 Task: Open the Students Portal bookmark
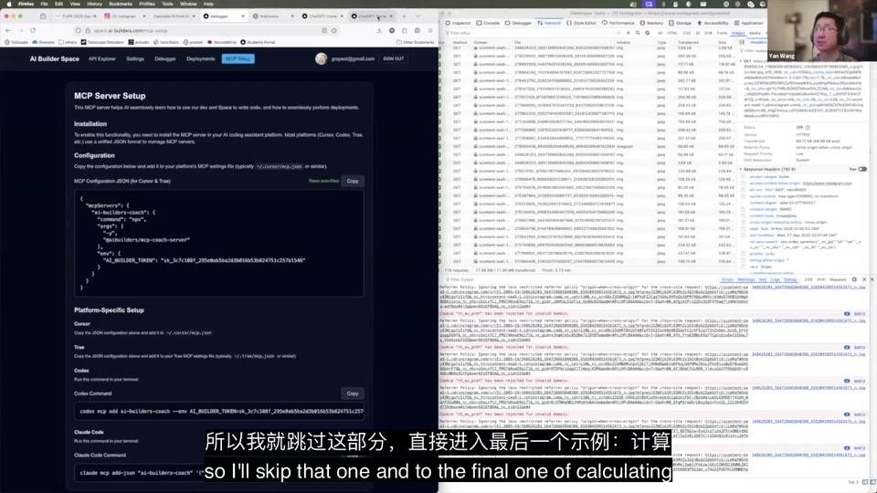(258, 42)
